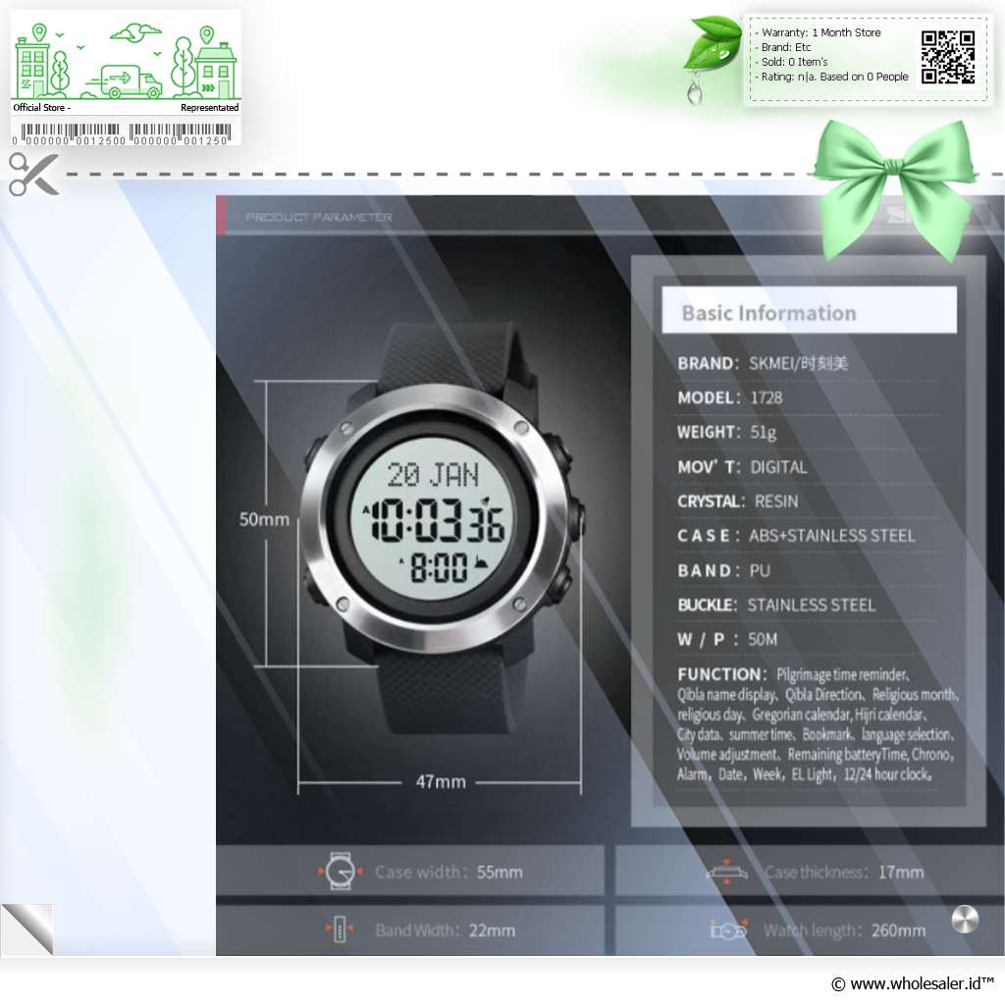Click the Case thickness: 17mm text
Image resolution: width=1005 pixels, height=1005 pixels.
(x=844, y=872)
